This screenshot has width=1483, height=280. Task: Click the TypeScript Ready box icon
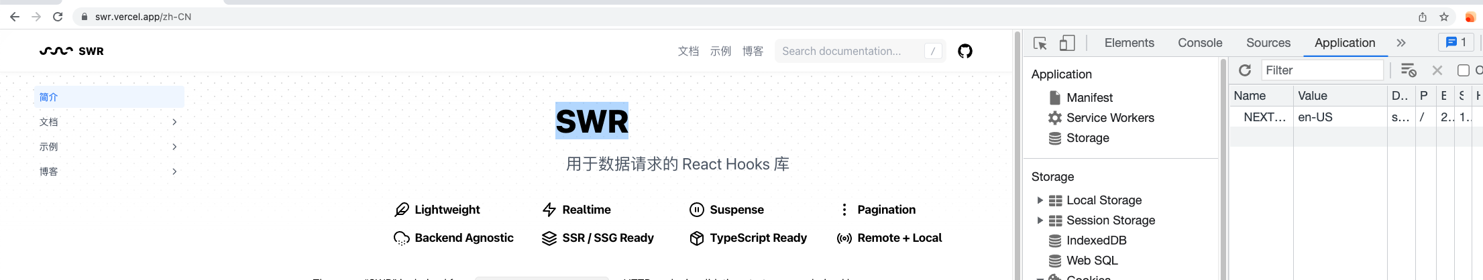(x=697, y=238)
